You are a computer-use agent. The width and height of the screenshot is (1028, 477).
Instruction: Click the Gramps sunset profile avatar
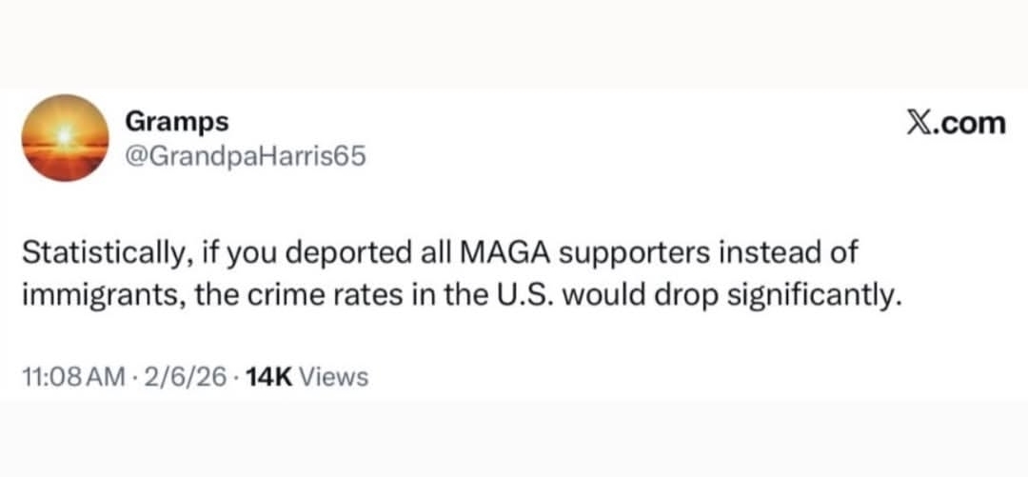pyautogui.click(x=65, y=138)
